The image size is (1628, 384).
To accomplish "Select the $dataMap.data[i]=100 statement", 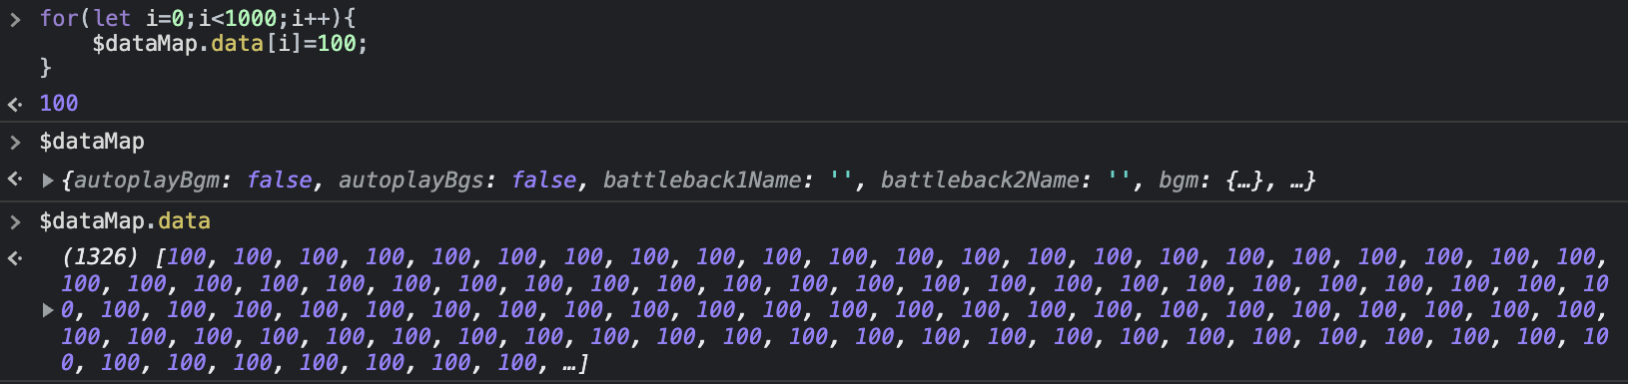I will click(x=230, y=44).
